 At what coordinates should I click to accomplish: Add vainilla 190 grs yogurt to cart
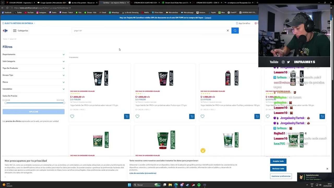tap(322, 116)
